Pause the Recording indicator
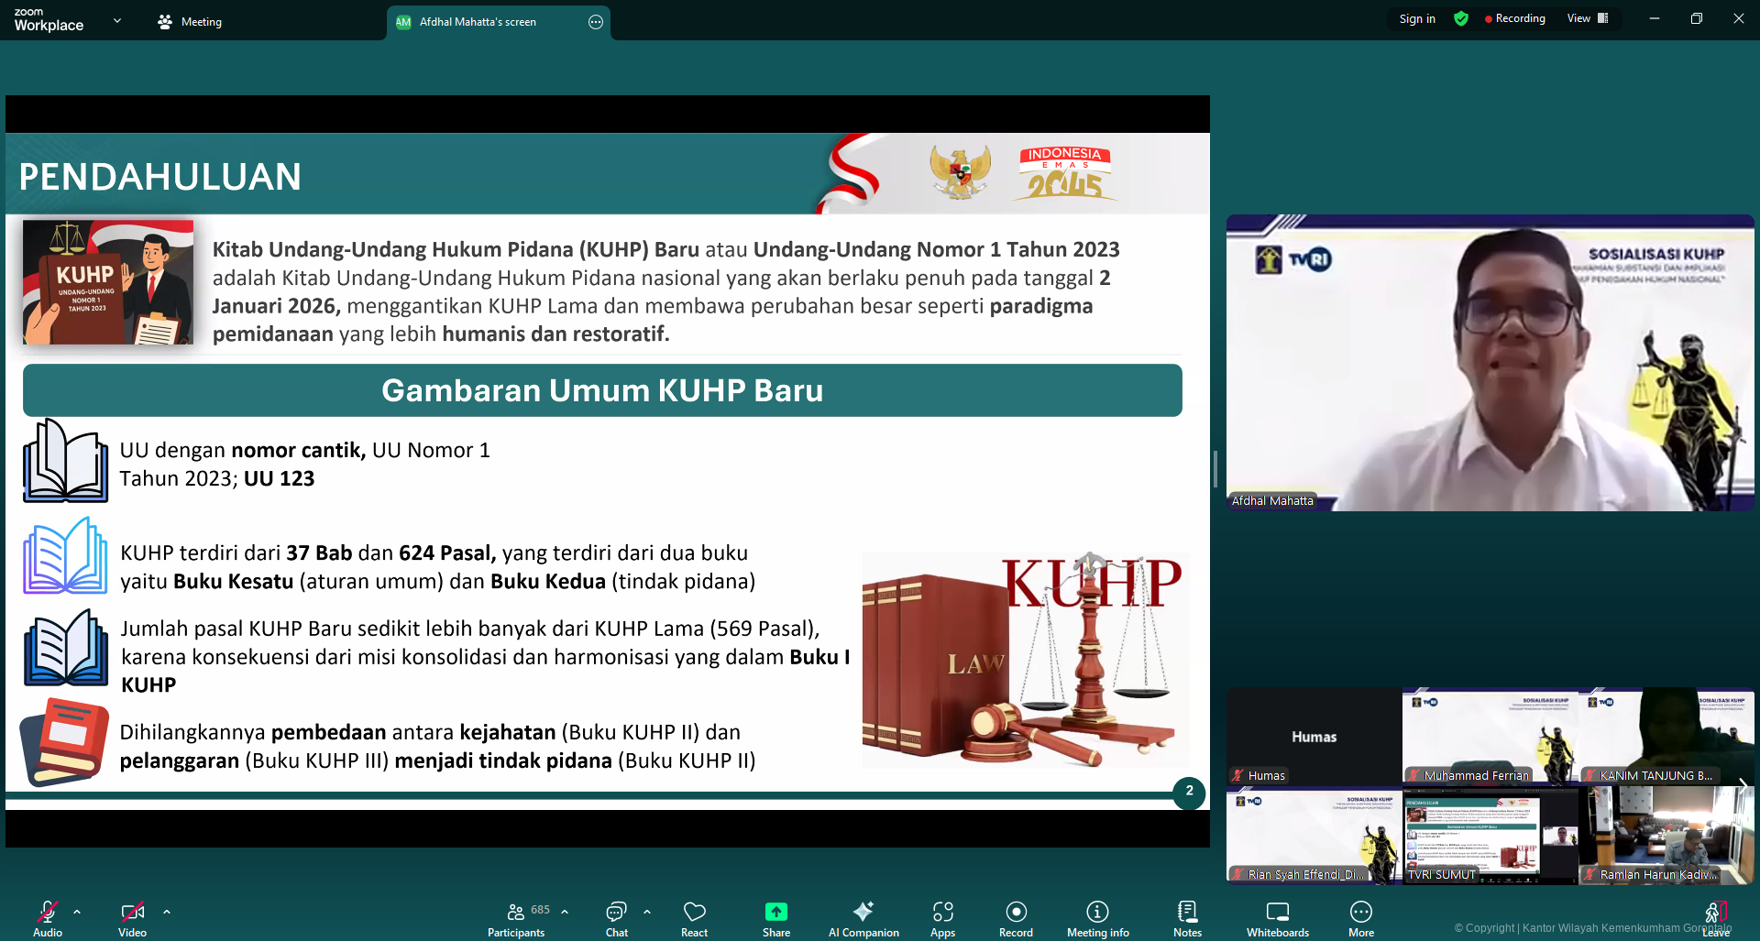1760x941 pixels. click(x=1515, y=18)
